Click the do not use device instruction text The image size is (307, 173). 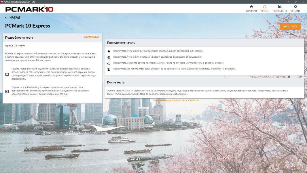click(175, 69)
